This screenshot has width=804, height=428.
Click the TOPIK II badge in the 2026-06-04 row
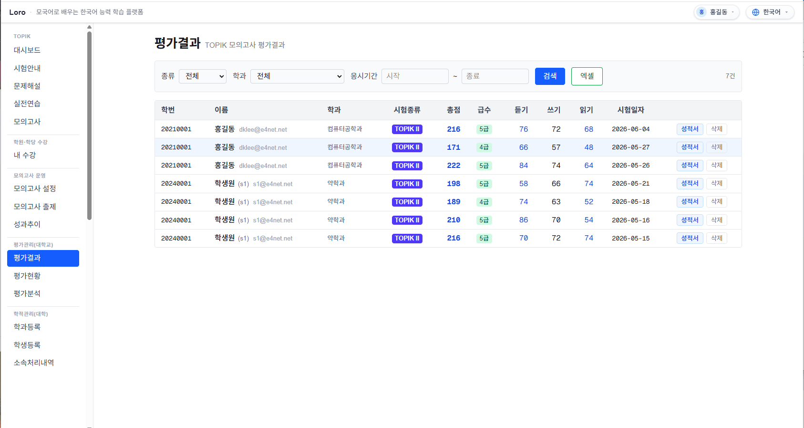pyautogui.click(x=407, y=129)
